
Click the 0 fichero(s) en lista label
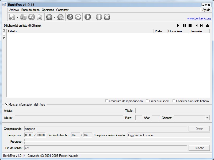[x=23, y=26]
